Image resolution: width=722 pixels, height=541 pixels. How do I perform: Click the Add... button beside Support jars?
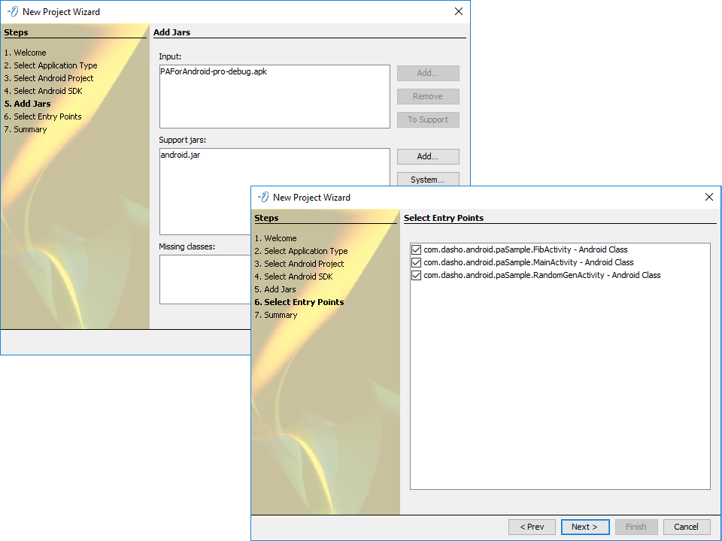428,156
